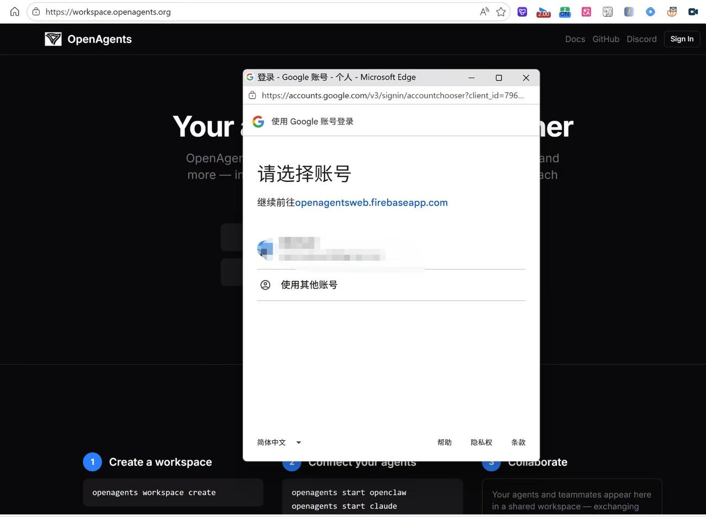The height and width of the screenshot is (517, 706).
Task: Select the blurred account avatar
Action: [x=265, y=249]
